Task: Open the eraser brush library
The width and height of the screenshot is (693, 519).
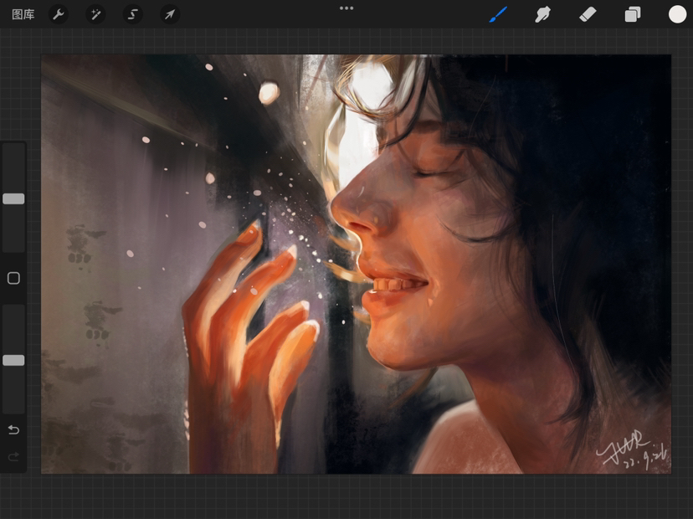Action: 588,14
